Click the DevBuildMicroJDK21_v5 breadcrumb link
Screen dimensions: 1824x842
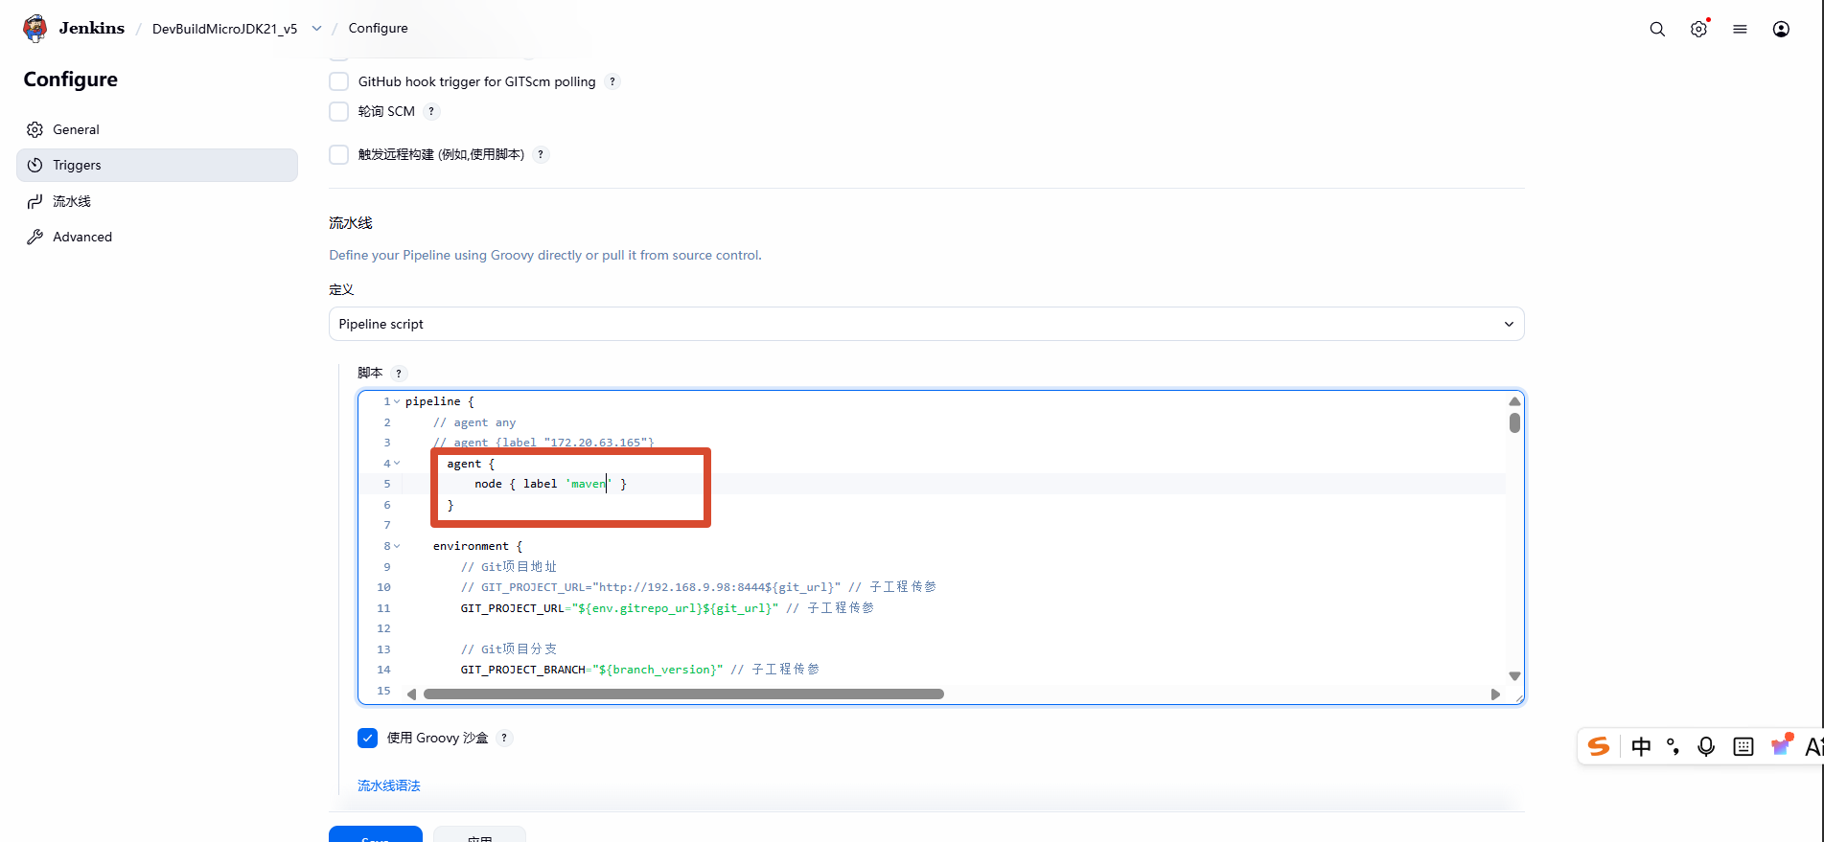point(224,29)
